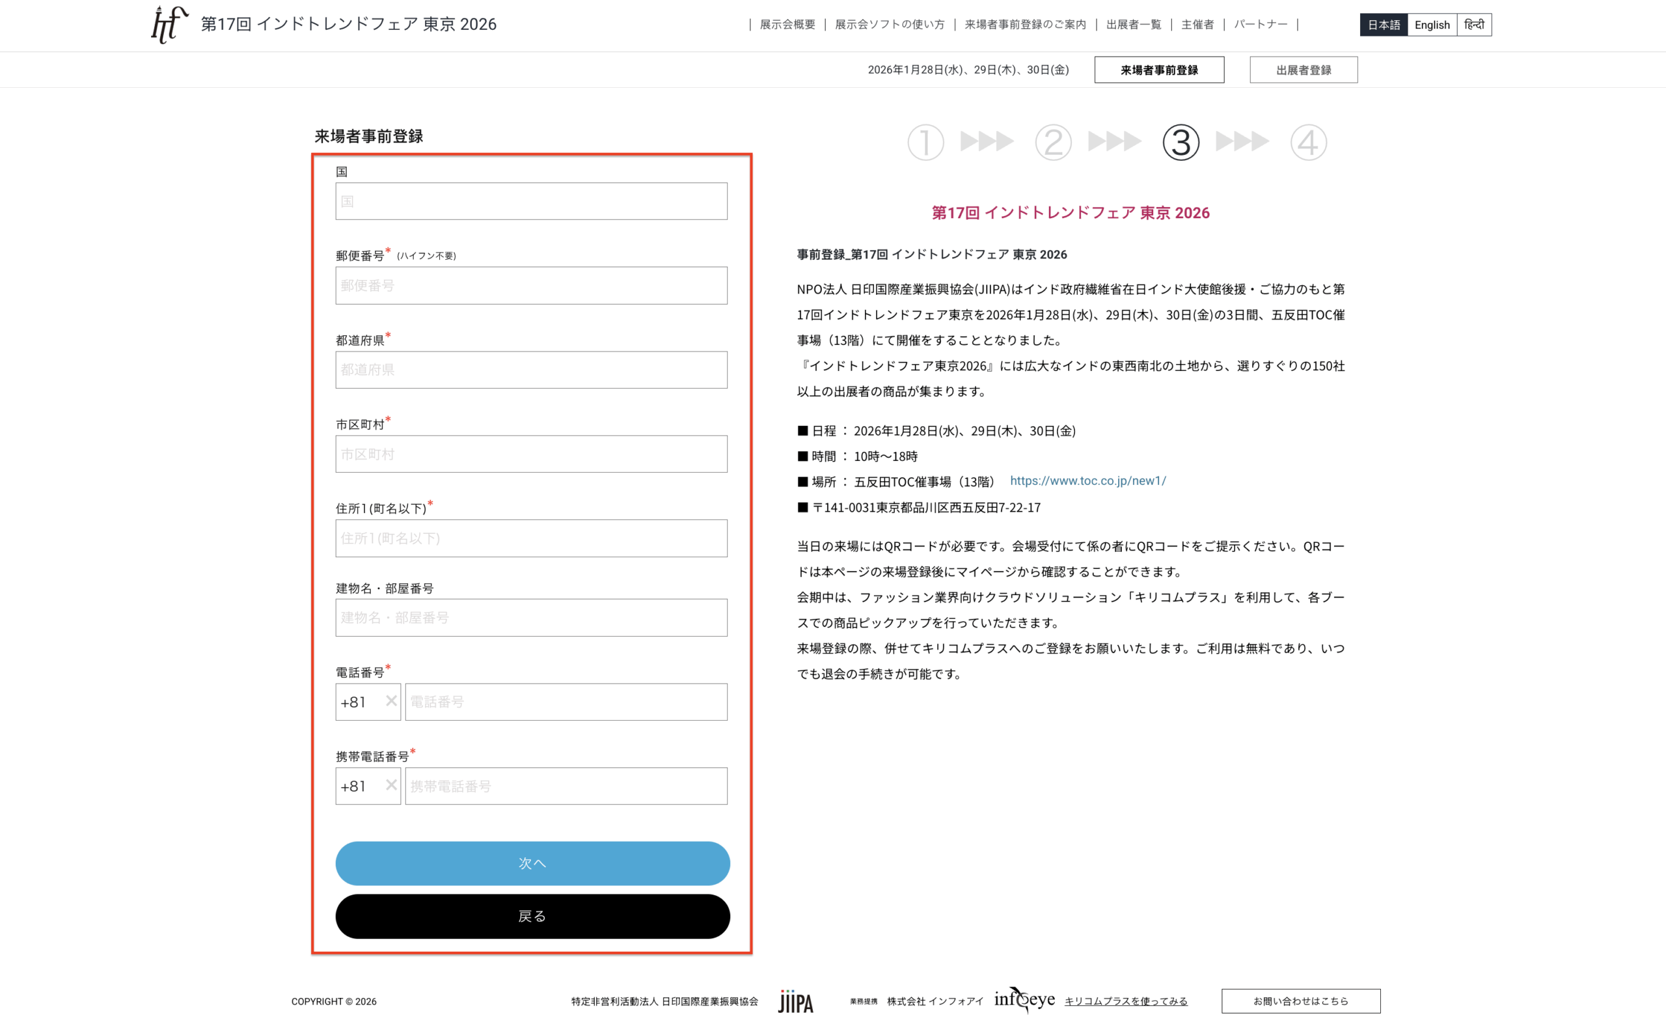The width and height of the screenshot is (1666, 1024).
Task: Clear the +81 code in 携帯電話番号 field
Action: (390, 785)
